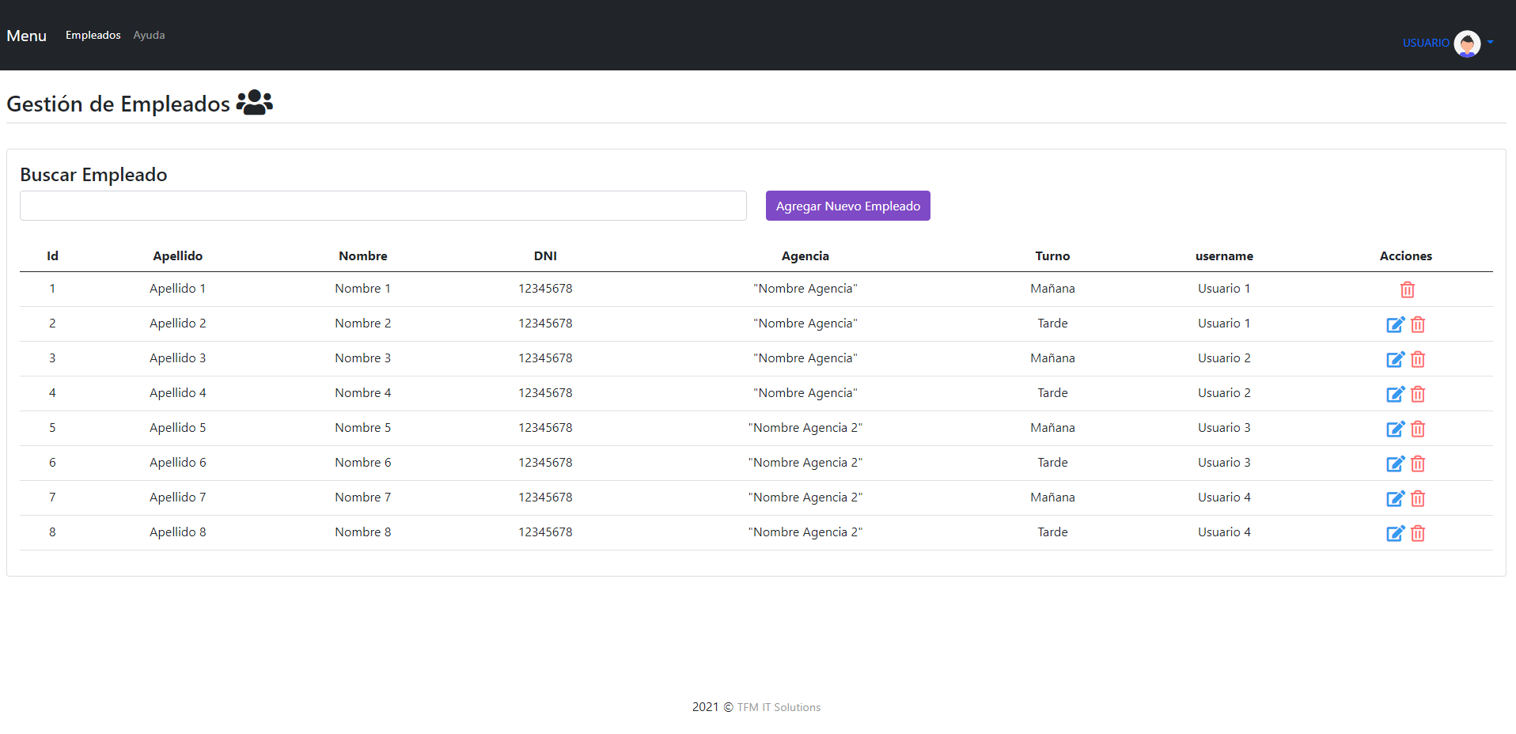The height and width of the screenshot is (734, 1516).
Task: Click the USUARIO label in navbar
Action: click(1426, 44)
